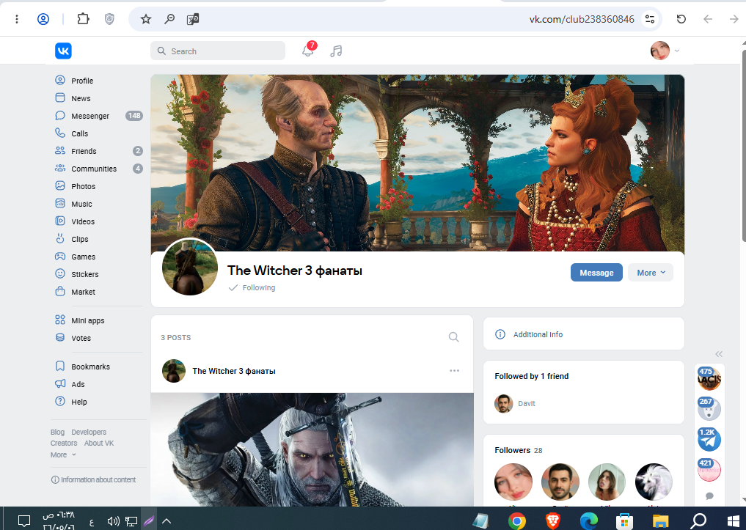The height and width of the screenshot is (530, 746).
Task: Open Chrome from taskbar
Action: coord(516,521)
